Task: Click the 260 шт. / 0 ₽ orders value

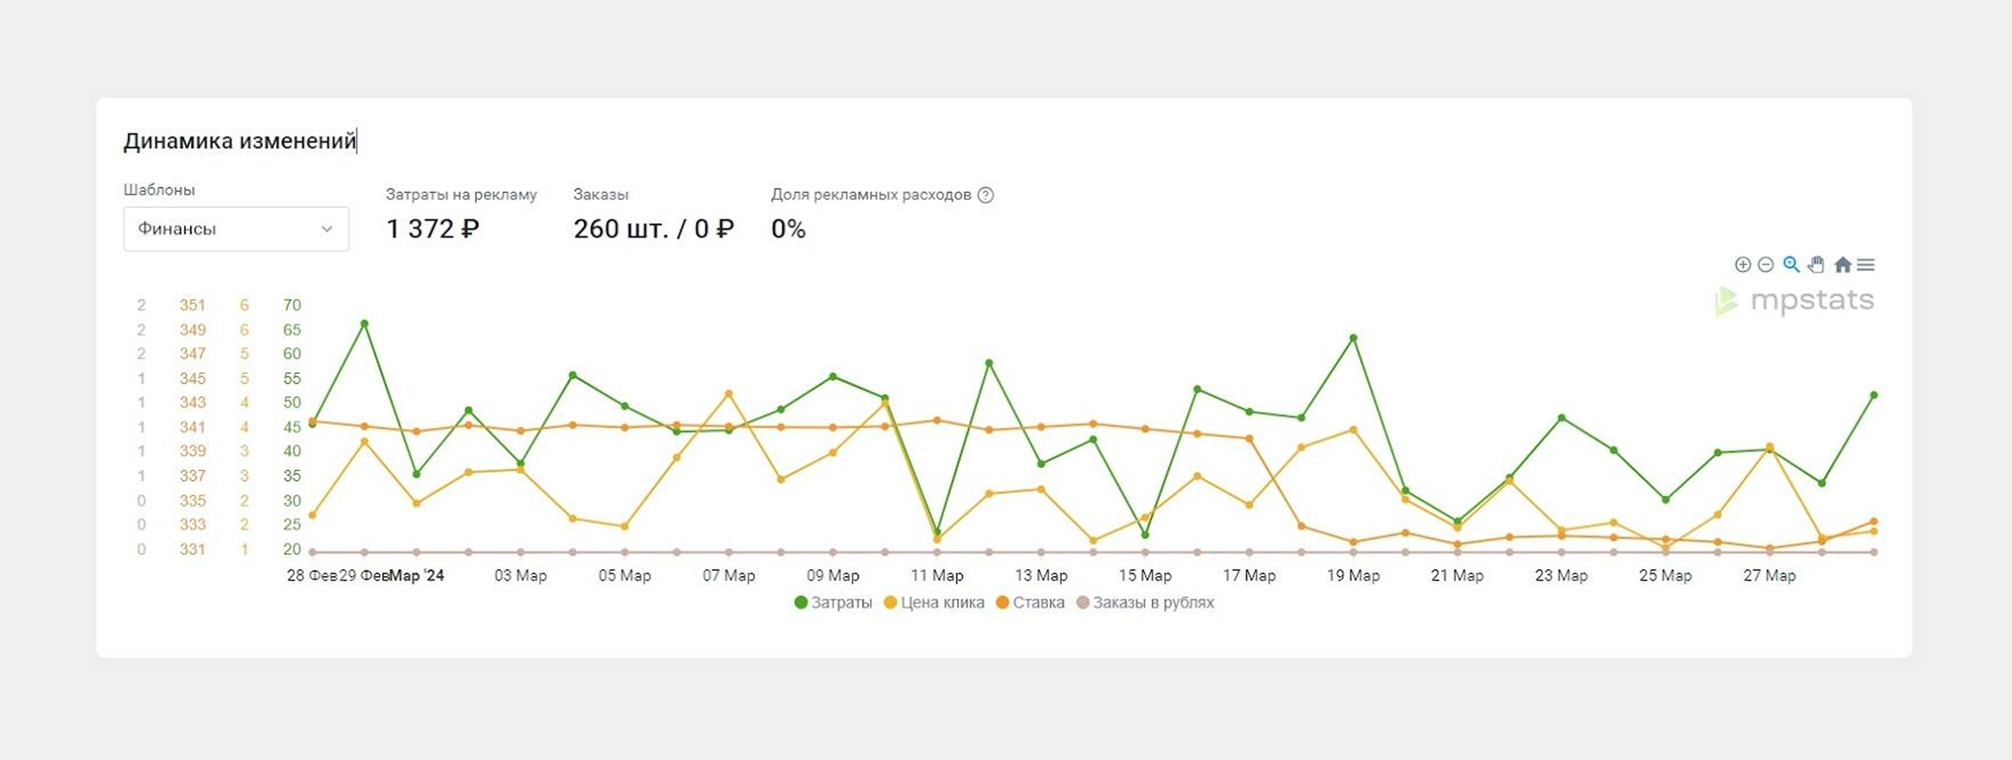Action: click(x=654, y=228)
